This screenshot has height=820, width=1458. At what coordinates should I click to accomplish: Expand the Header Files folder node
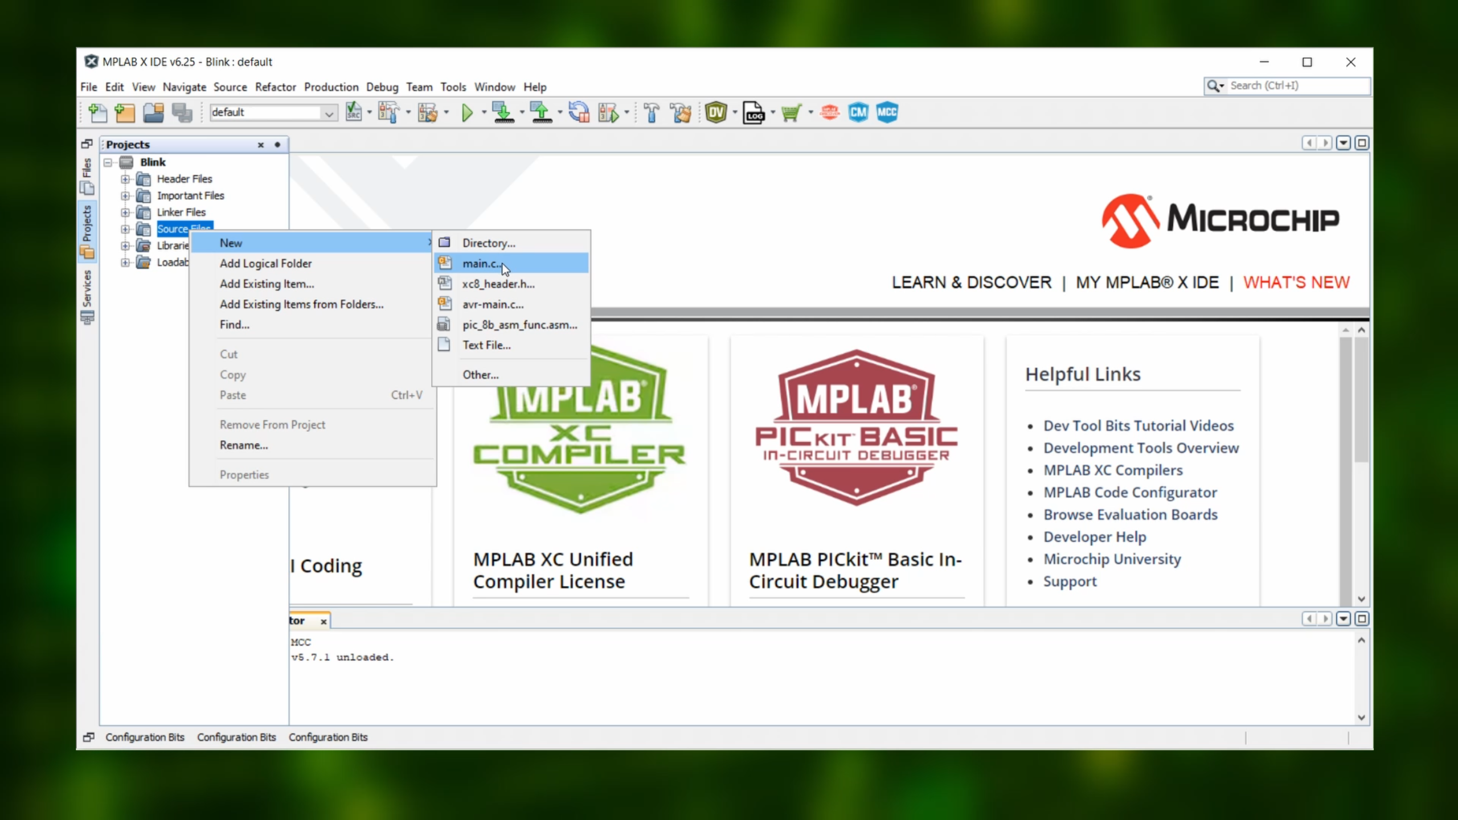pyautogui.click(x=125, y=179)
